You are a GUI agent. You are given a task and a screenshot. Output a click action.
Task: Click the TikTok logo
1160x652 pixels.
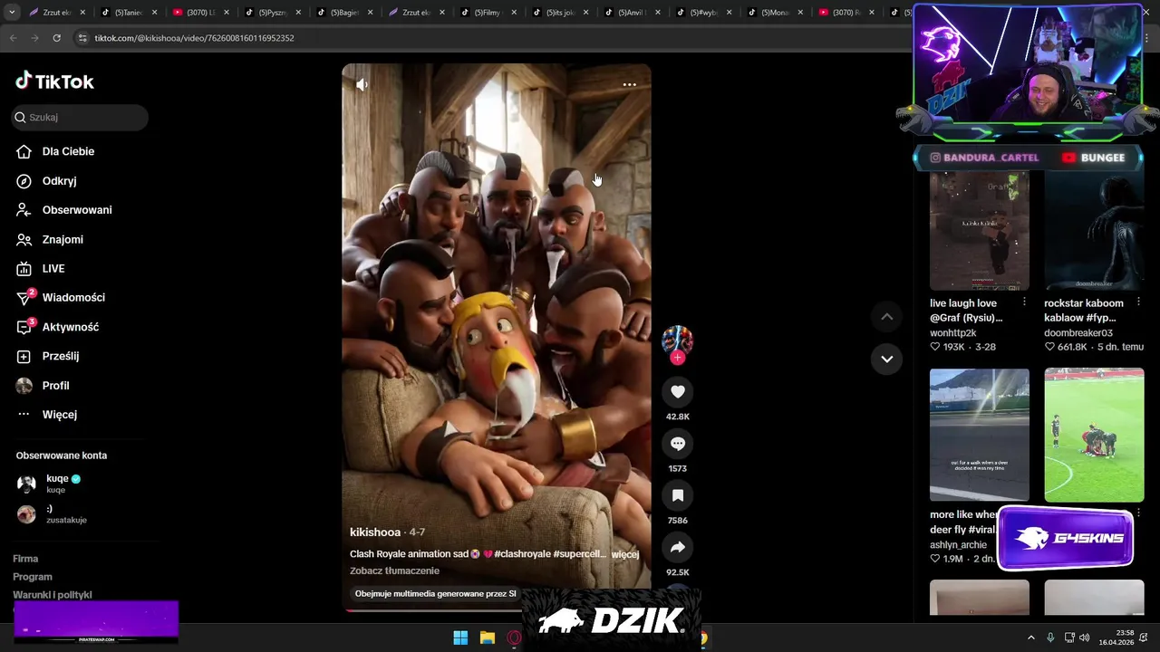click(54, 81)
